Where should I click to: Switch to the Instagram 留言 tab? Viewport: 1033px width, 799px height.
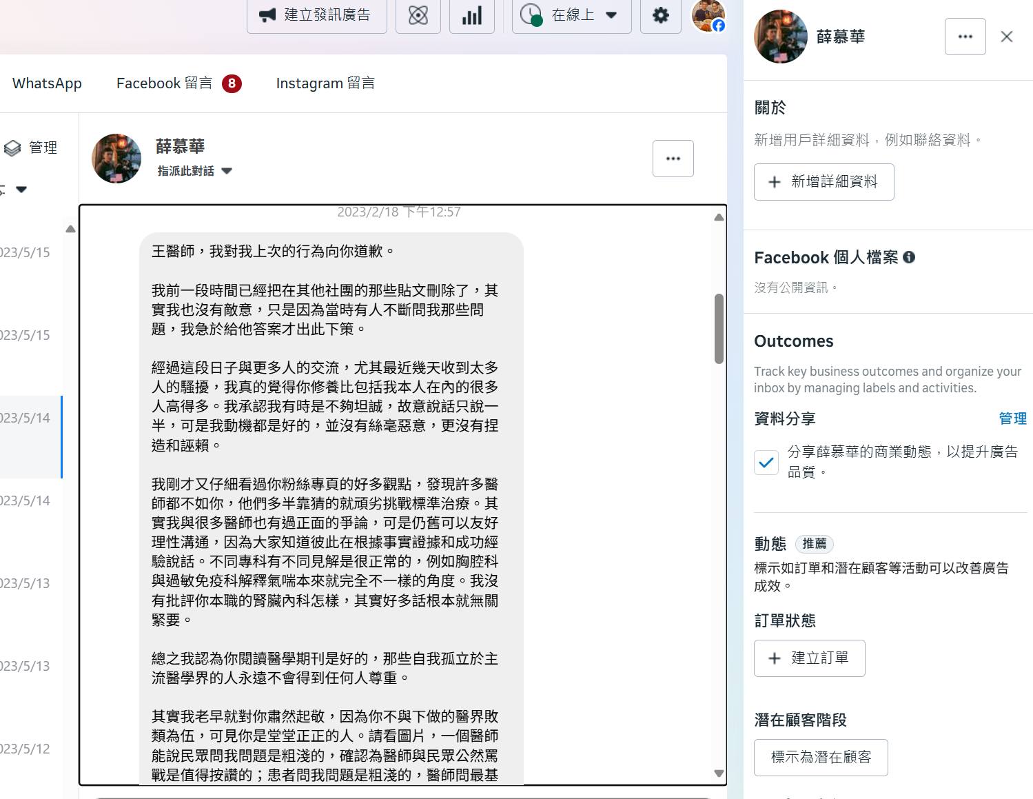point(325,83)
